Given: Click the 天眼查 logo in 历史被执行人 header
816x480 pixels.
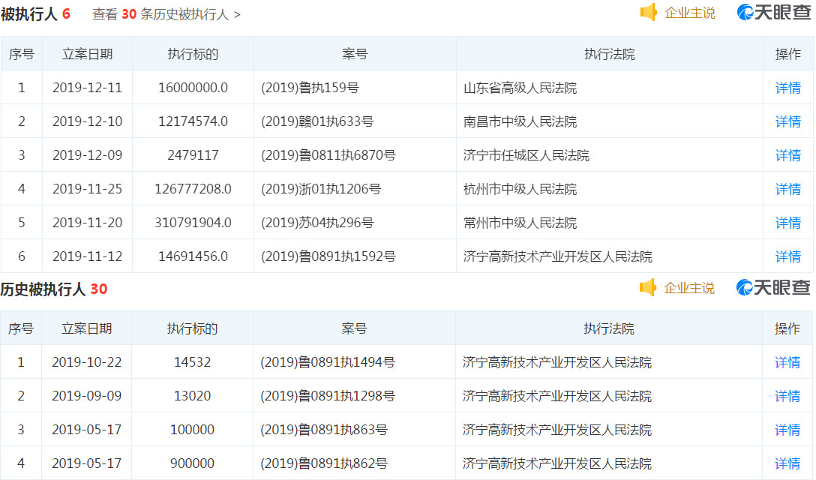Looking at the screenshot, I should coord(772,287).
